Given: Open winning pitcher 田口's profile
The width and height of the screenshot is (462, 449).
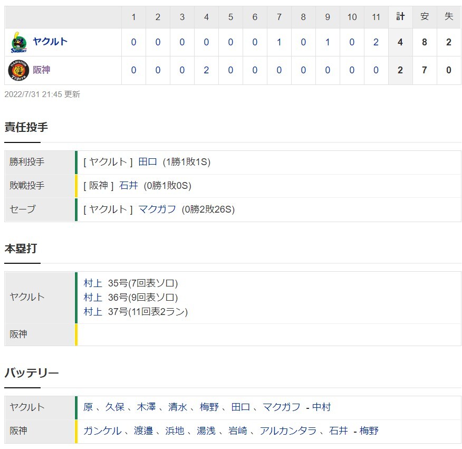Looking at the screenshot, I should (x=148, y=162).
